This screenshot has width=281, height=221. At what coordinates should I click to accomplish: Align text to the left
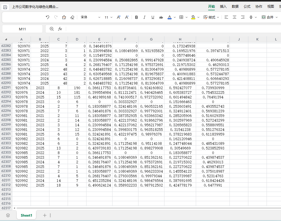(226, 17)
